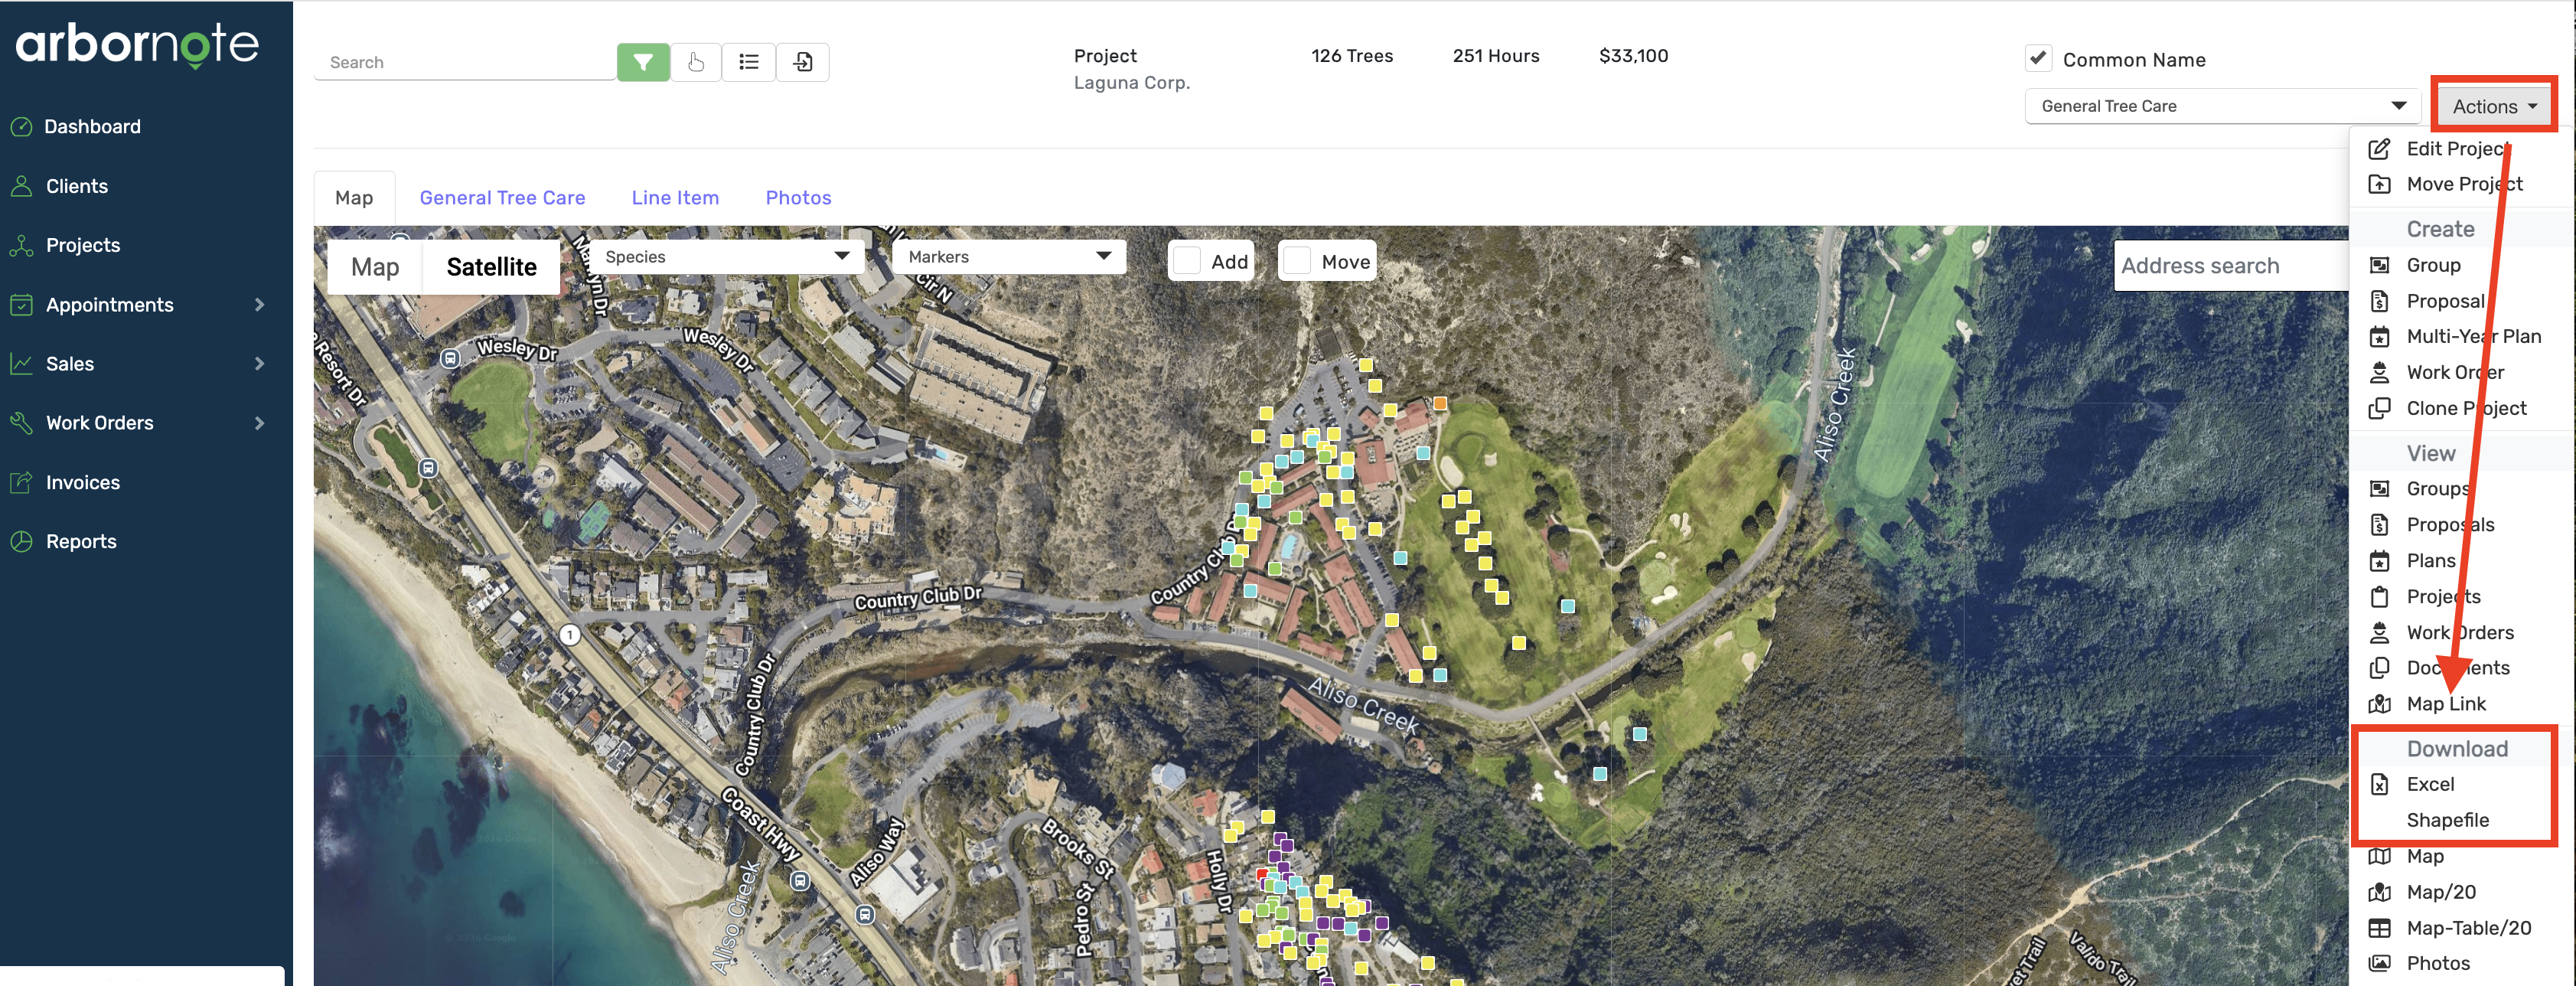The height and width of the screenshot is (986, 2576).
Task: Expand the Markers dropdown
Action: [x=1008, y=257]
